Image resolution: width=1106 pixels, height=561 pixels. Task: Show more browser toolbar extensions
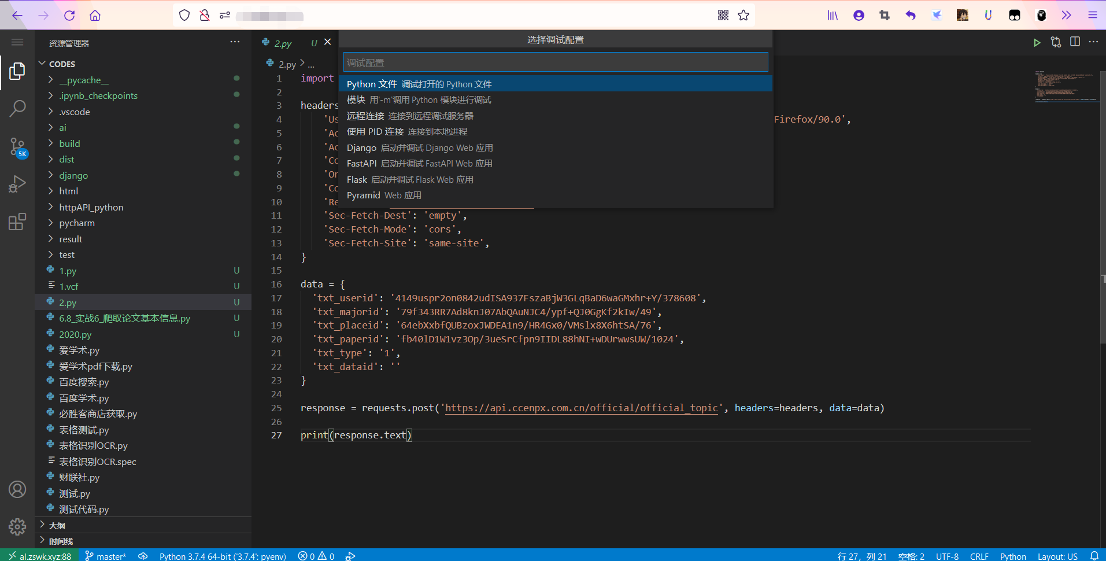[x=1066, y=16]
